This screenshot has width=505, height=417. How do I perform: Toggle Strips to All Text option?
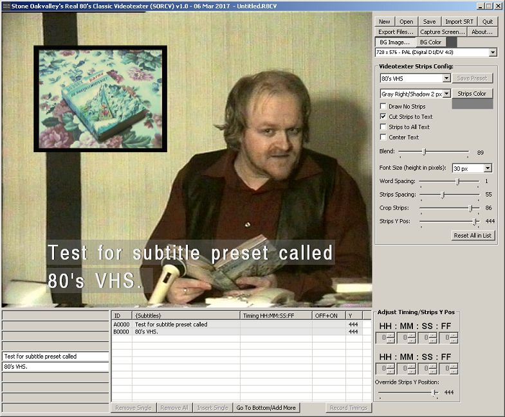(383, 127)
